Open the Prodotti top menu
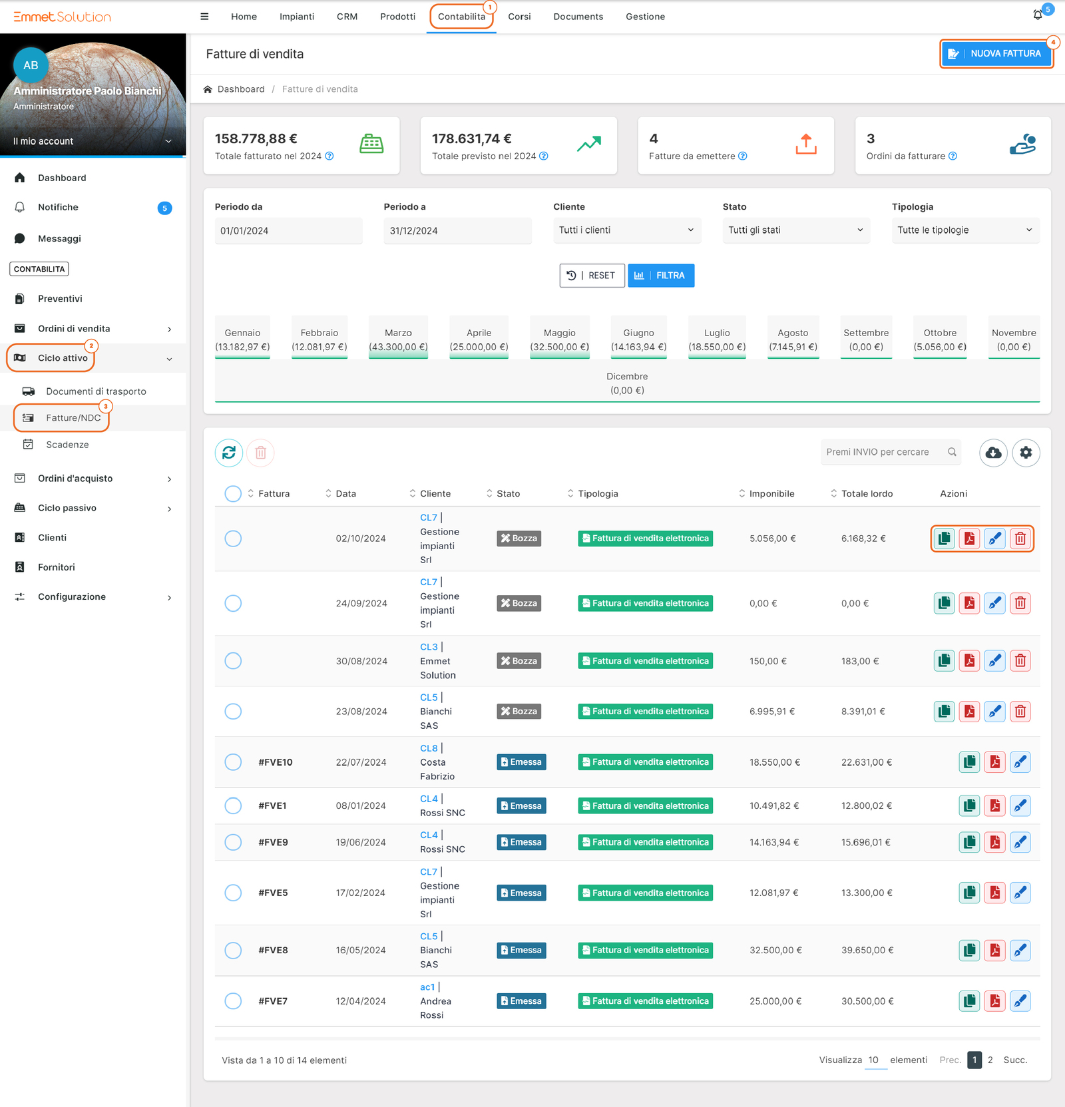The height and width of the screenshot is (1107, 1065). (397, 17)
